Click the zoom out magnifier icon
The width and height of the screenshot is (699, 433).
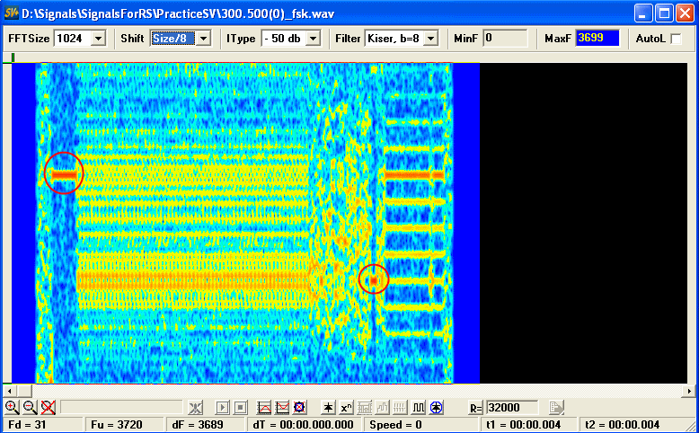point(30,407)
